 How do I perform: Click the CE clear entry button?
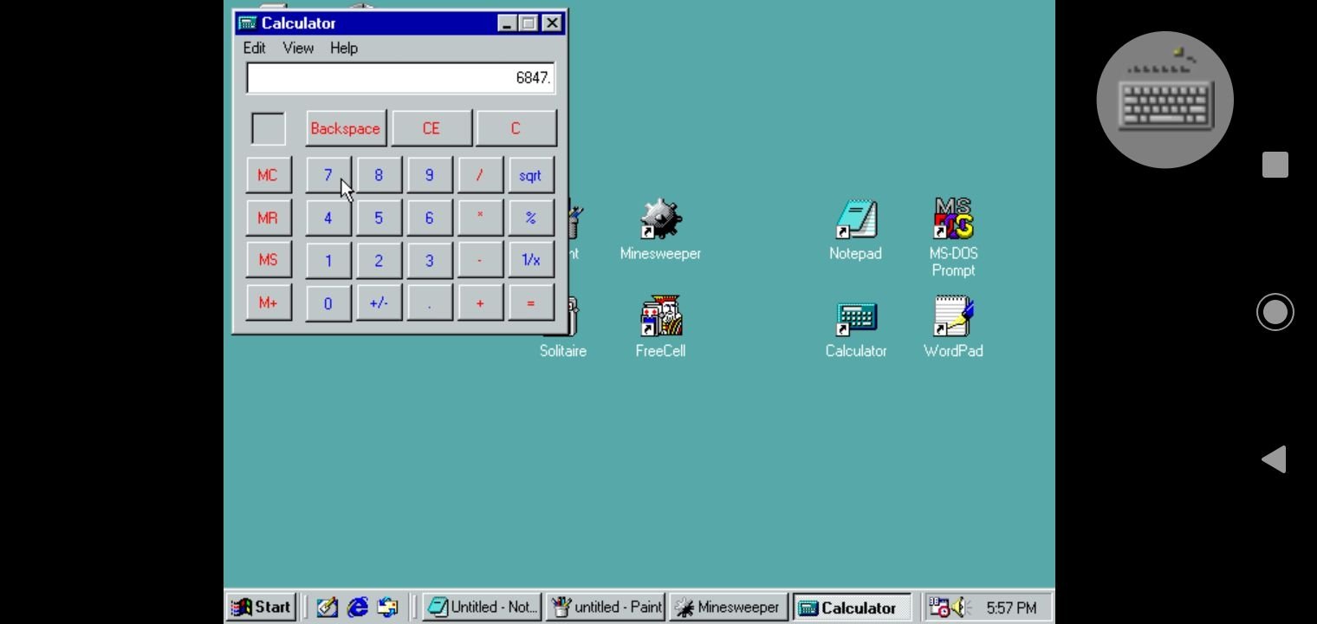431,128
